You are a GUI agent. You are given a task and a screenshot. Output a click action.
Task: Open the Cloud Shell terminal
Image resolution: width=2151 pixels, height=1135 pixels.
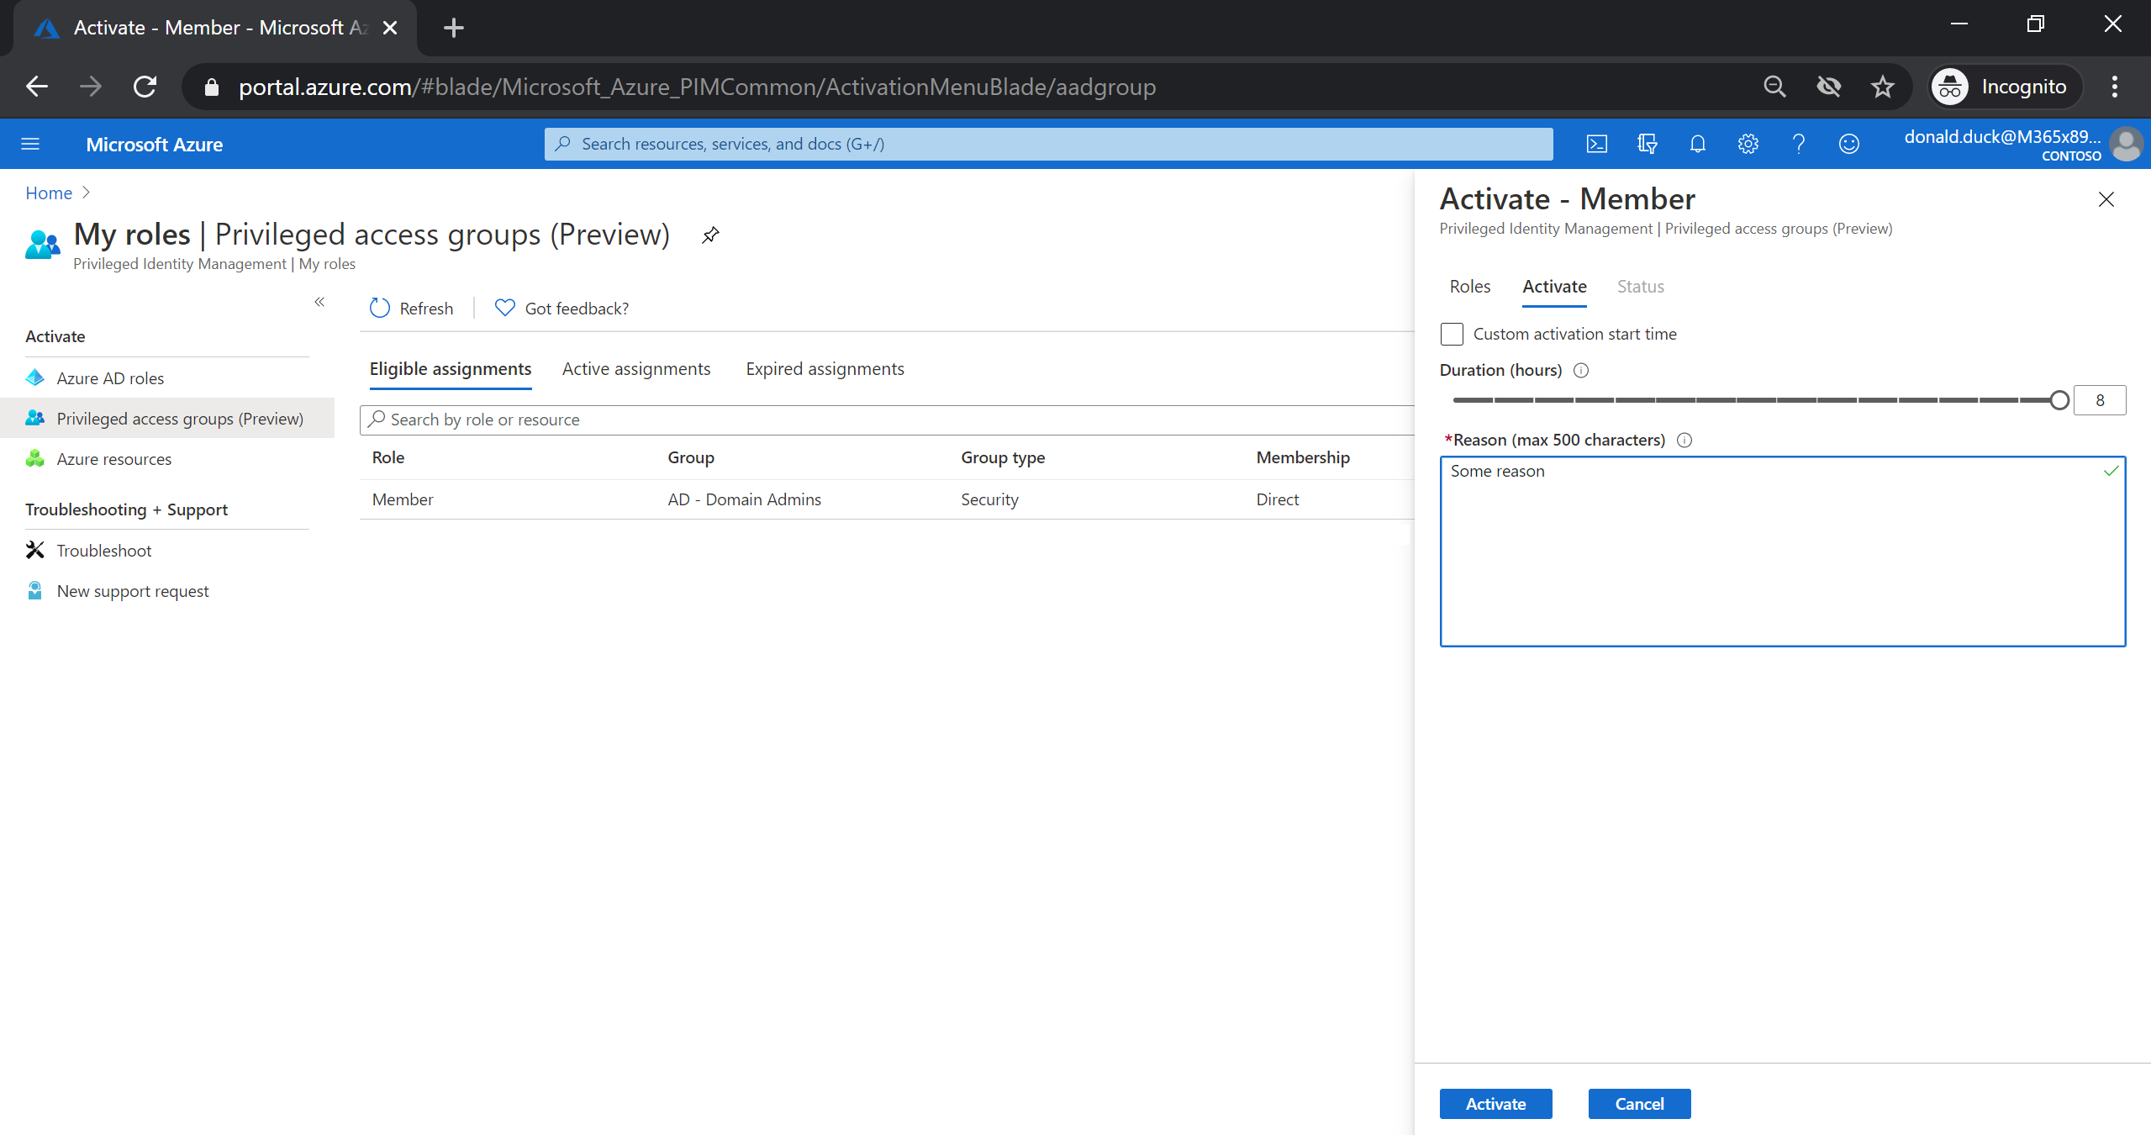coord(1595,144)
